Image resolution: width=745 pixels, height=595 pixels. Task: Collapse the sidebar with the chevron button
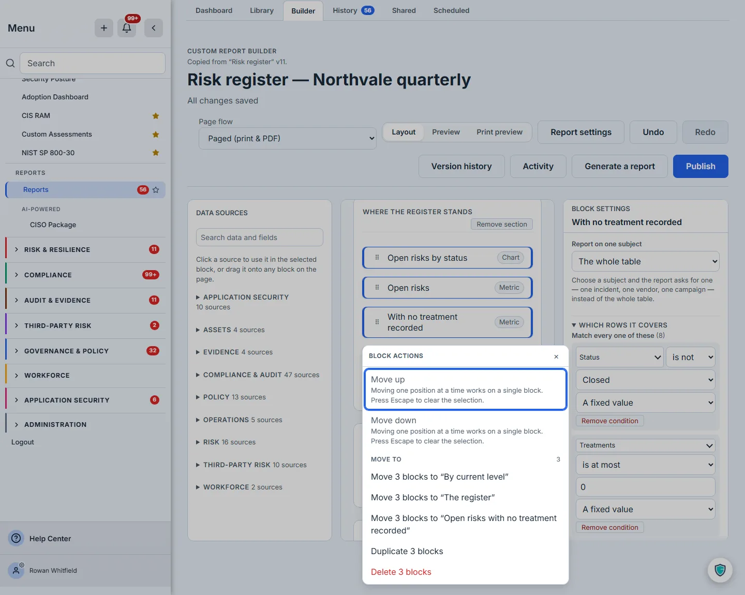[154, 28]
